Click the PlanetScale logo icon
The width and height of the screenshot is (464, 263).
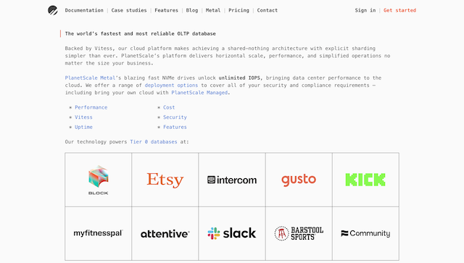tap(53, 10)
